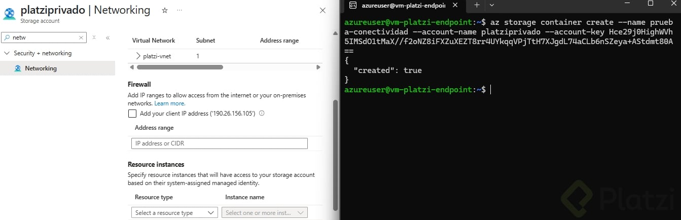This screenshot has height=220, width=681.
Task: Favorite the platziprivado resource with the star
Action: tap(164, 10)
